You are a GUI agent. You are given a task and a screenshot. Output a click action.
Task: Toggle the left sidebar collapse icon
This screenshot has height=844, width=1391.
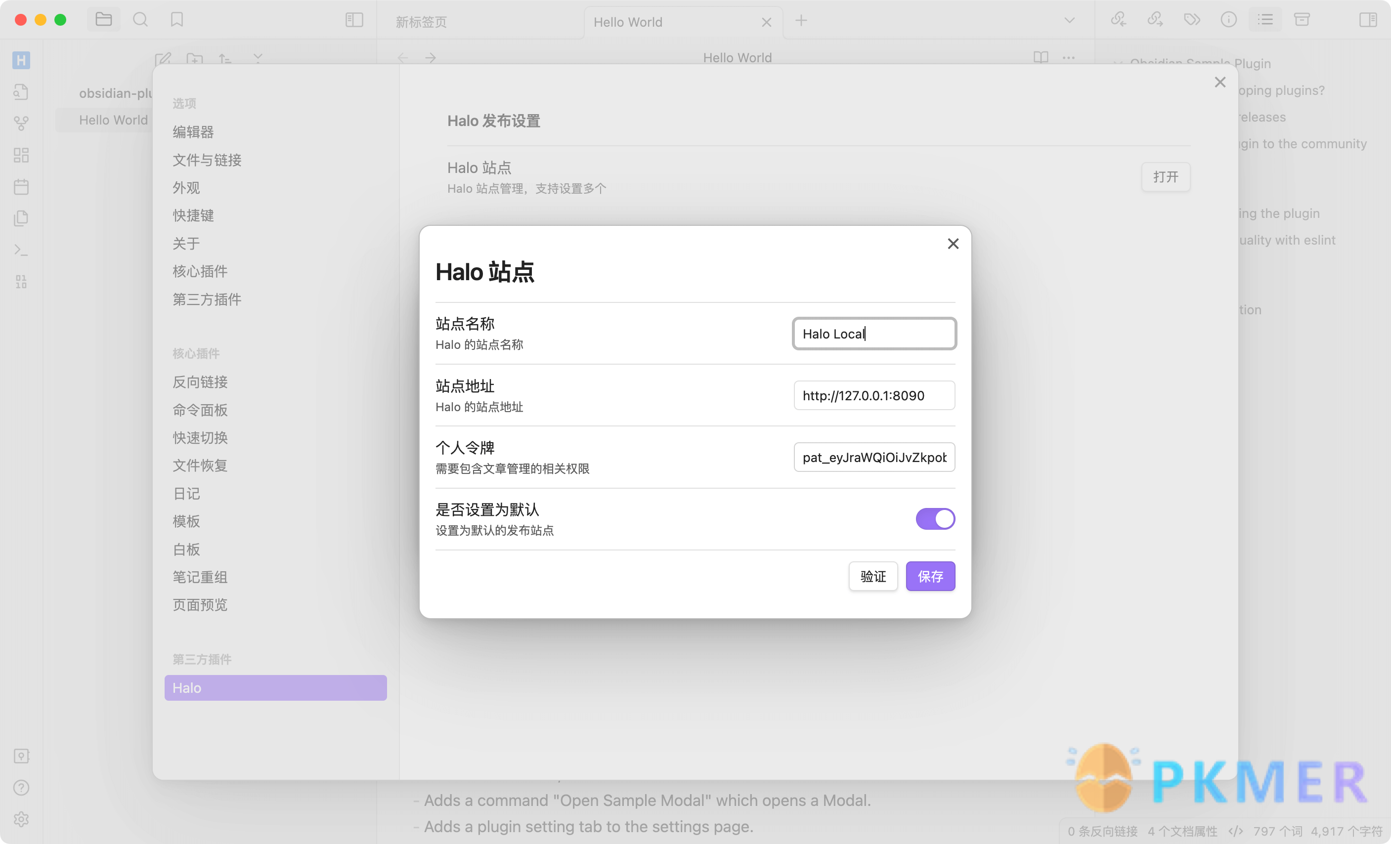354,20
